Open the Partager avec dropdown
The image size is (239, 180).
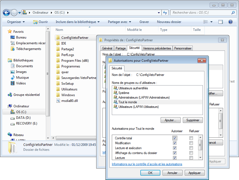click(119, 22)
